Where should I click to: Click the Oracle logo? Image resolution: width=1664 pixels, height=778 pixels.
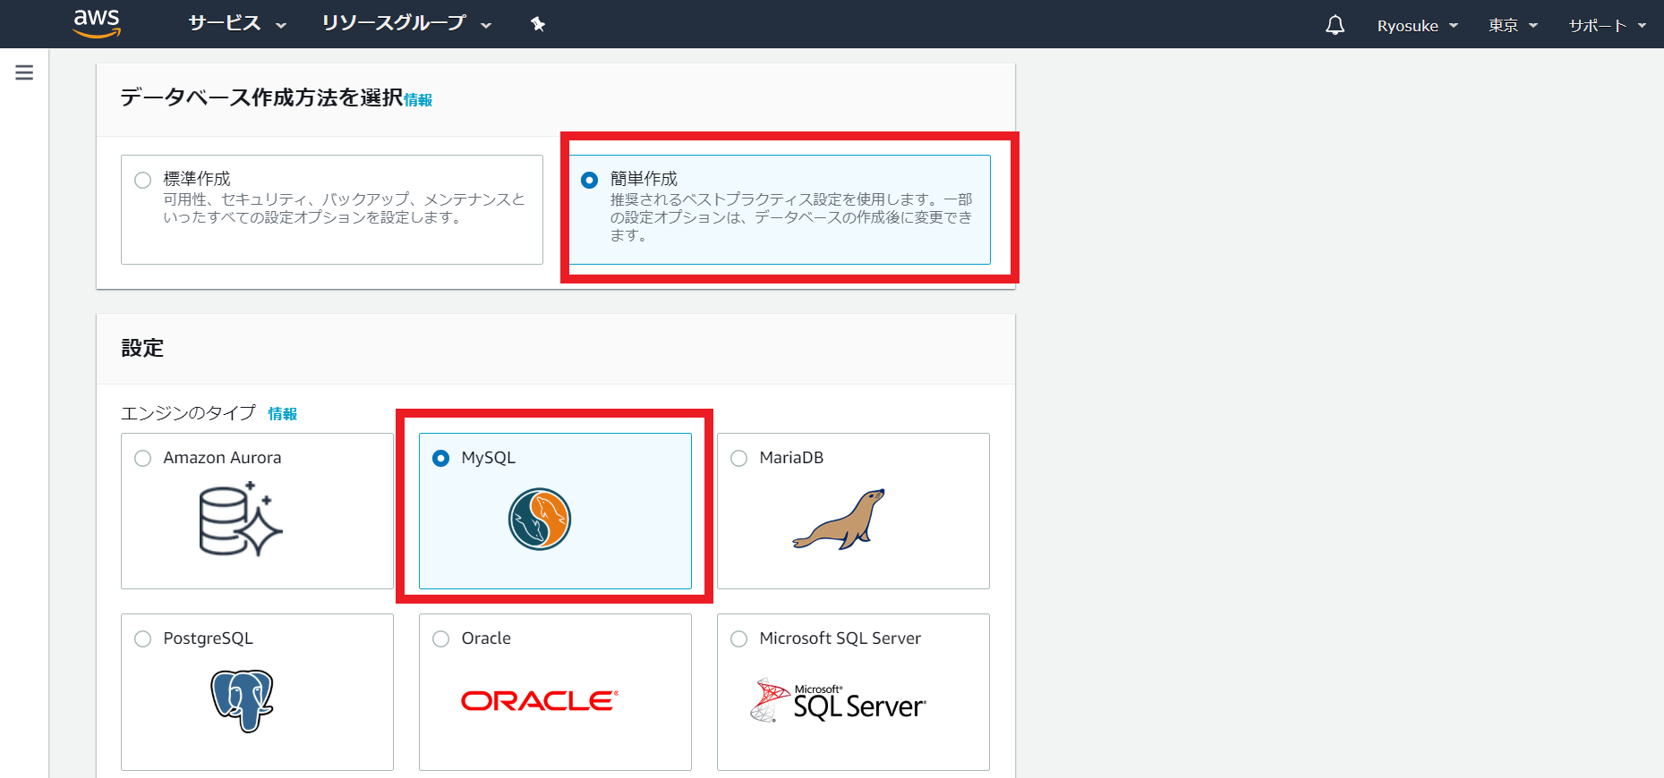(540, 700)
